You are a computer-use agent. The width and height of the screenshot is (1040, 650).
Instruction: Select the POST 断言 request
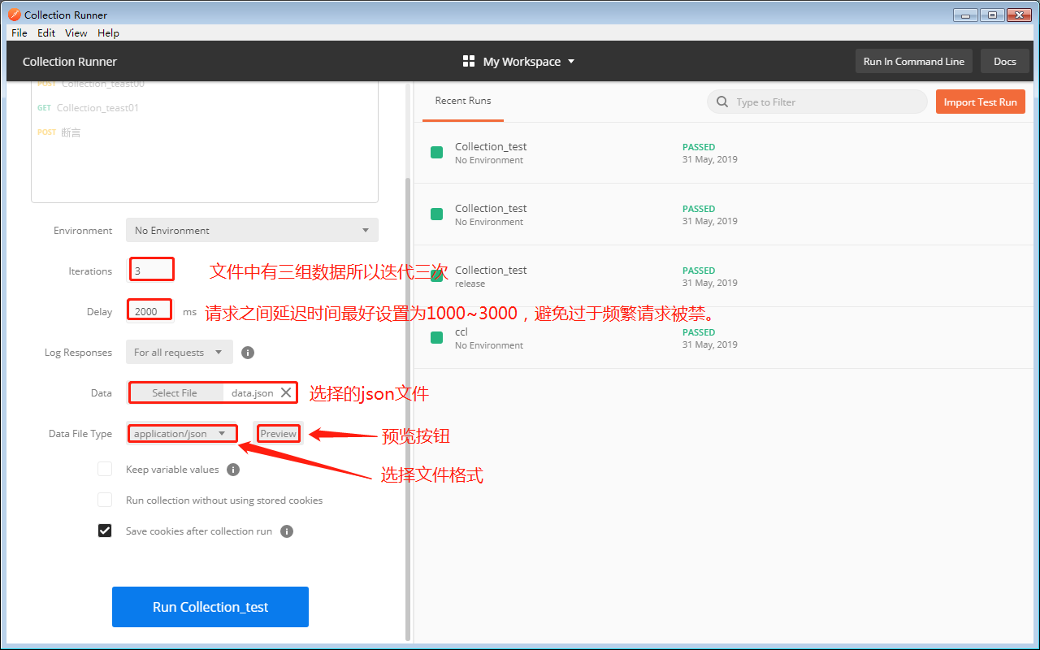[59, 132]
